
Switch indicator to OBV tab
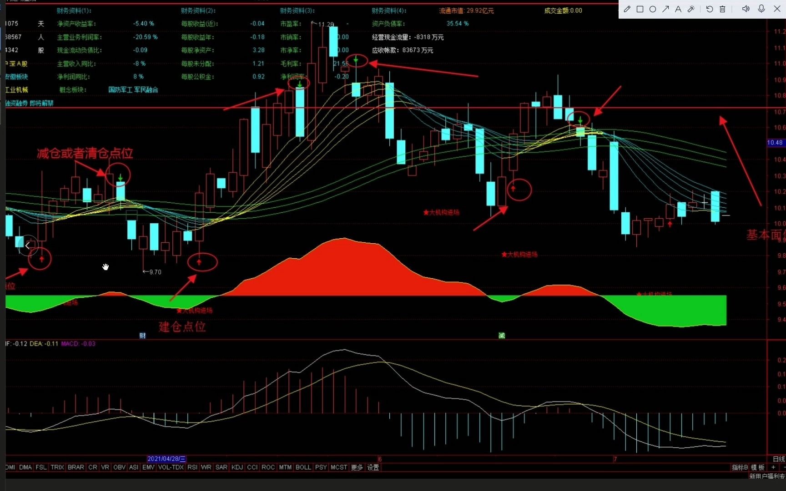(x=120, y=467)
